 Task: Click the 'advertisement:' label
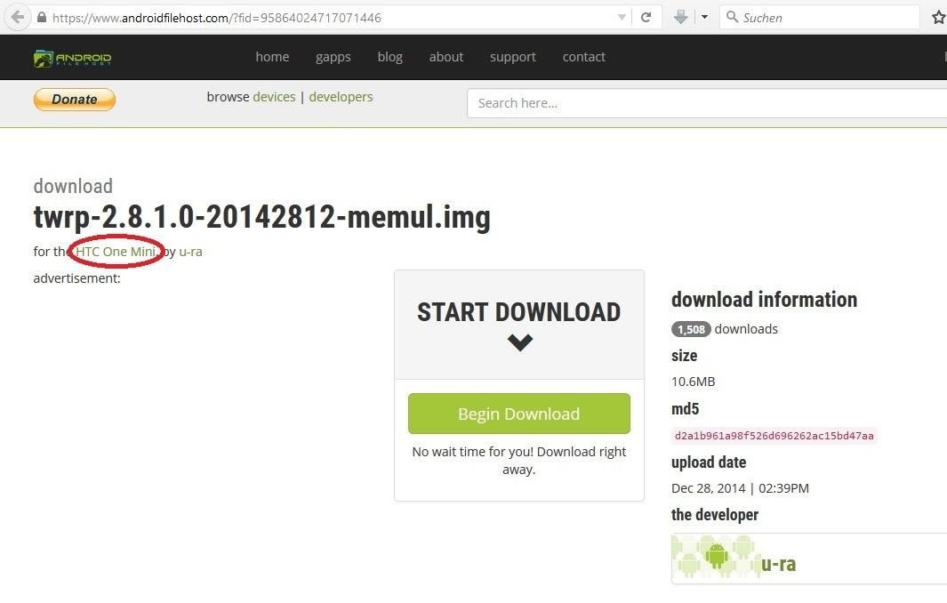(76, 278)
